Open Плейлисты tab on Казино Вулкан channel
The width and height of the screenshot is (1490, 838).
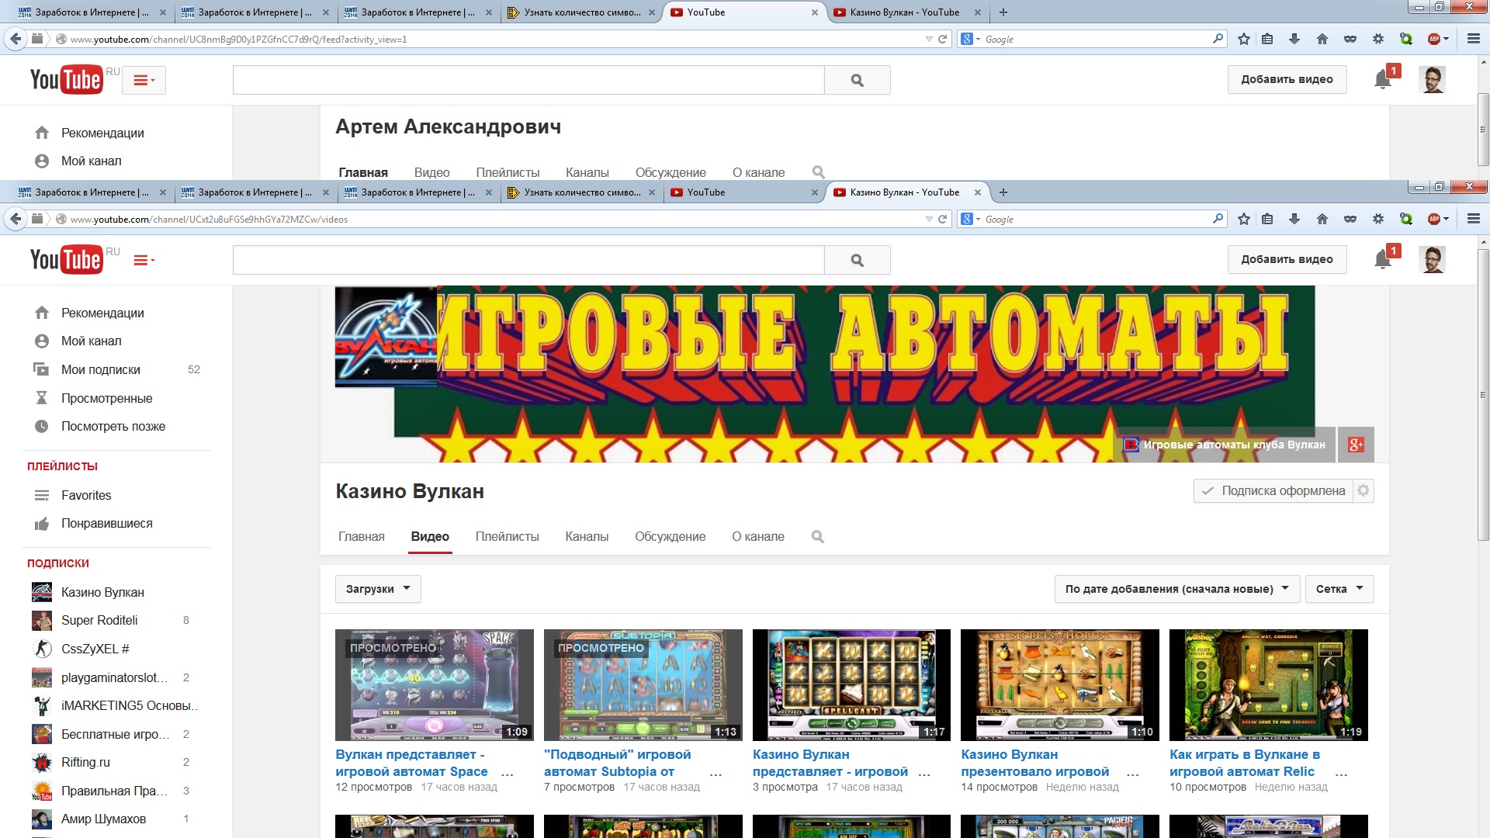(x=507, y=536)
